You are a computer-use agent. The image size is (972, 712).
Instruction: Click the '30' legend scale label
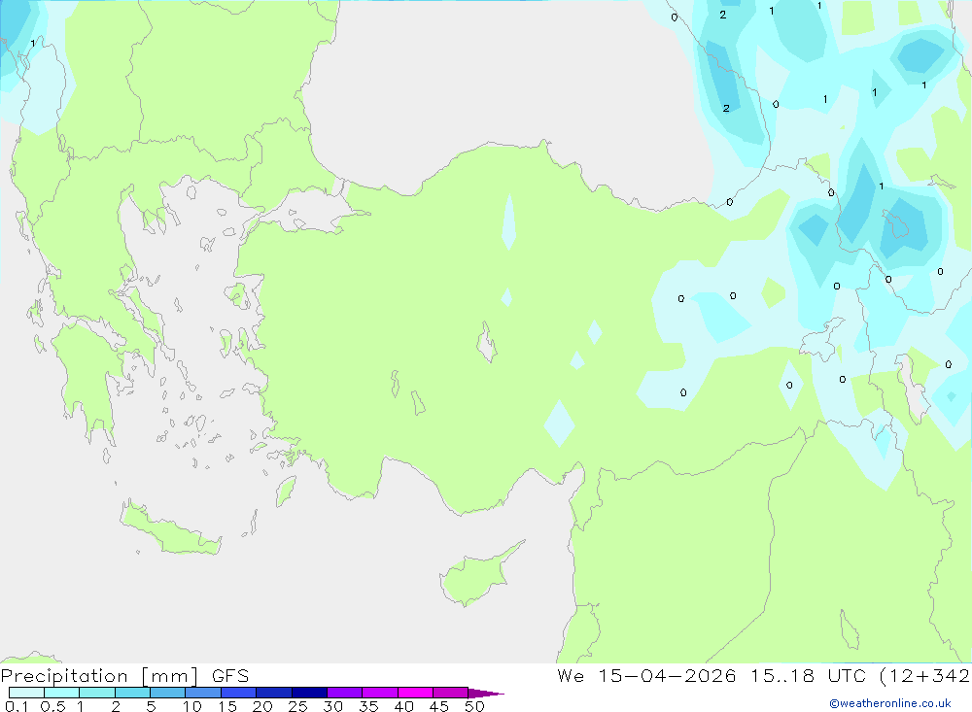pos(333,706)
